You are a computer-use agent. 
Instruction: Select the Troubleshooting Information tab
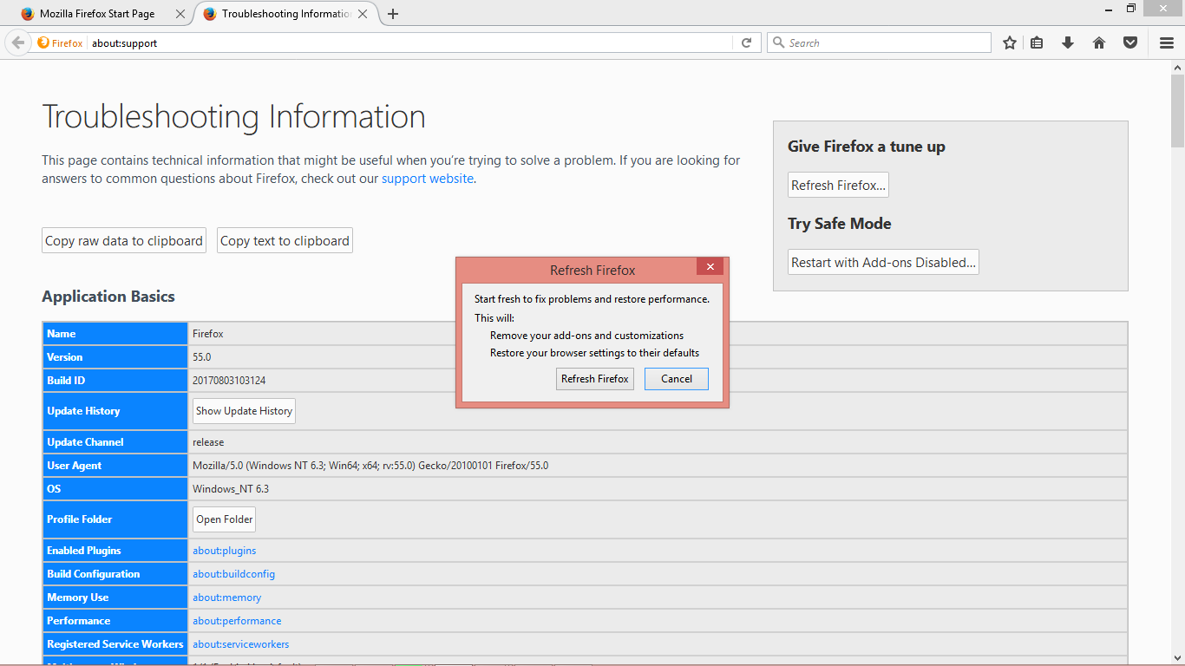coord(285,14)
